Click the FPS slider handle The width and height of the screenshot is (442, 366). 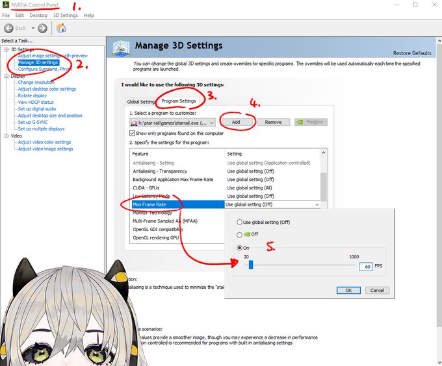click(251, 265)
